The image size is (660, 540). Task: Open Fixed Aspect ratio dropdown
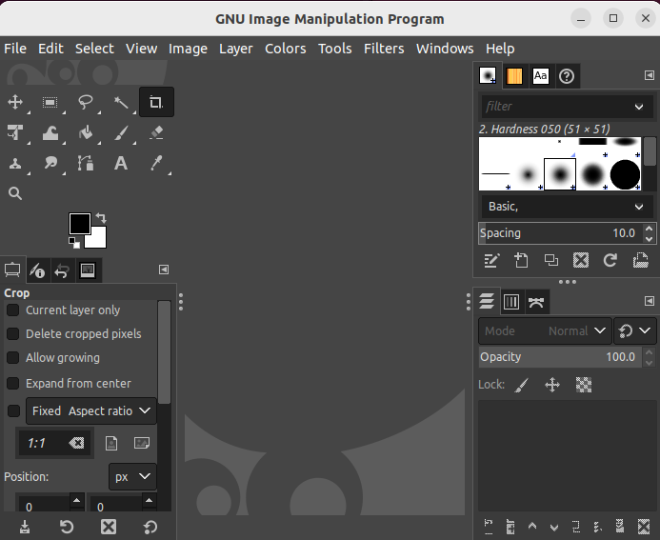pos(91,410)
